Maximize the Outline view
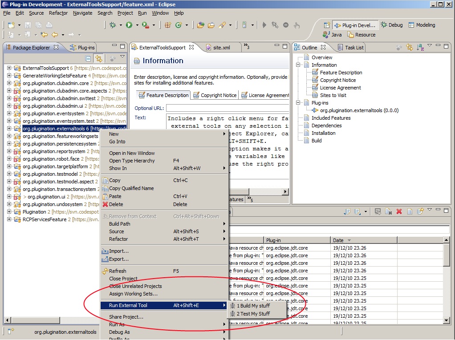Viewport: 455px width, 340px height. pyautogui.click(x=446, y=46)
